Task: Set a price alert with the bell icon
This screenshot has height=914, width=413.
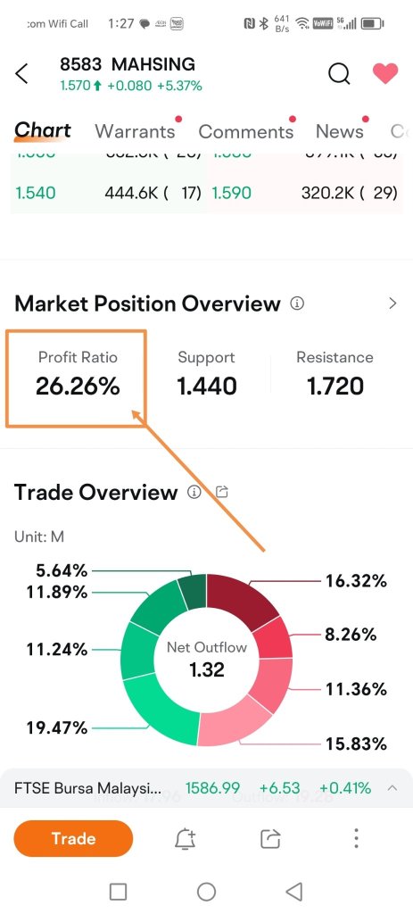Action: pos(186,839)
